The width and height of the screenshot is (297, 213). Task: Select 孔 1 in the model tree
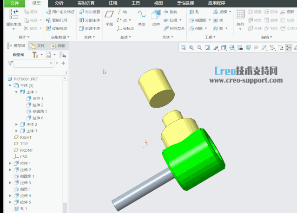point(20,209)
